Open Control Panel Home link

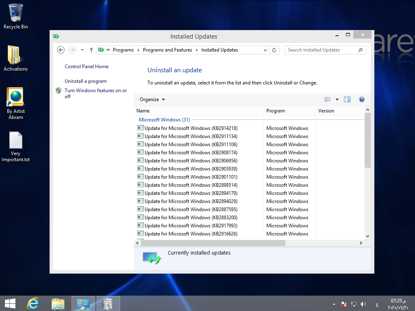(86, 67)
